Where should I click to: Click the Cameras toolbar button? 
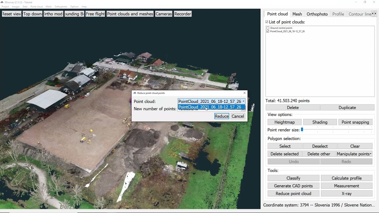click(164, 14)
